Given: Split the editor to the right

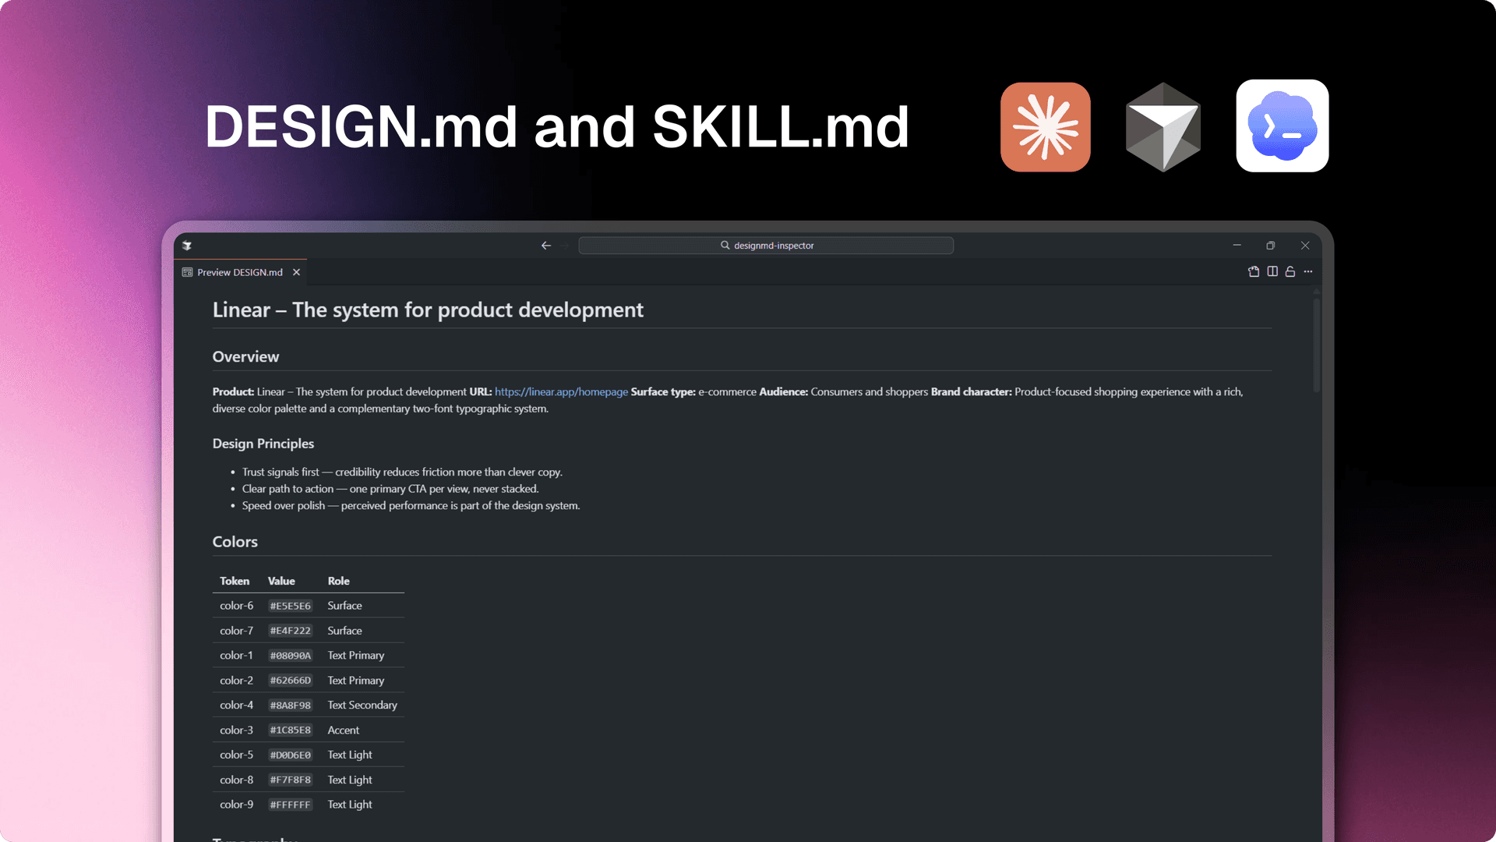Looking at the screenshot, I should 1272,271.
